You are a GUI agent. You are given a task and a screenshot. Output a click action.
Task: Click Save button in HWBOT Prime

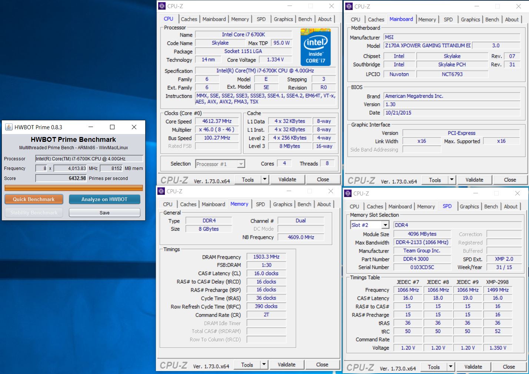pos(104,213)
